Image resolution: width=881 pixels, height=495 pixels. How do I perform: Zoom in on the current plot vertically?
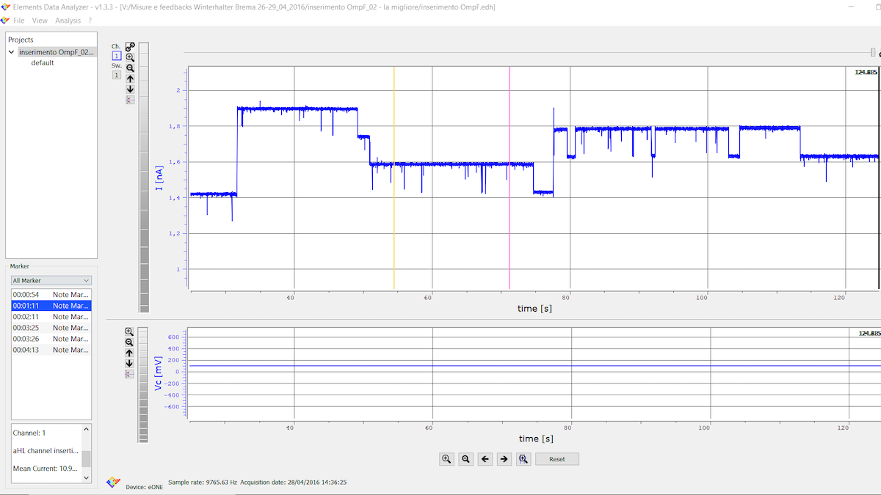(x=130, y=57)
